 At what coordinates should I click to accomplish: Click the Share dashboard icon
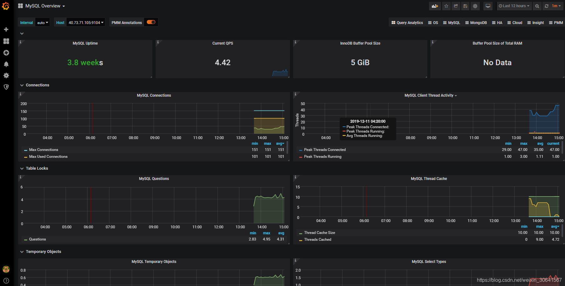456,6
